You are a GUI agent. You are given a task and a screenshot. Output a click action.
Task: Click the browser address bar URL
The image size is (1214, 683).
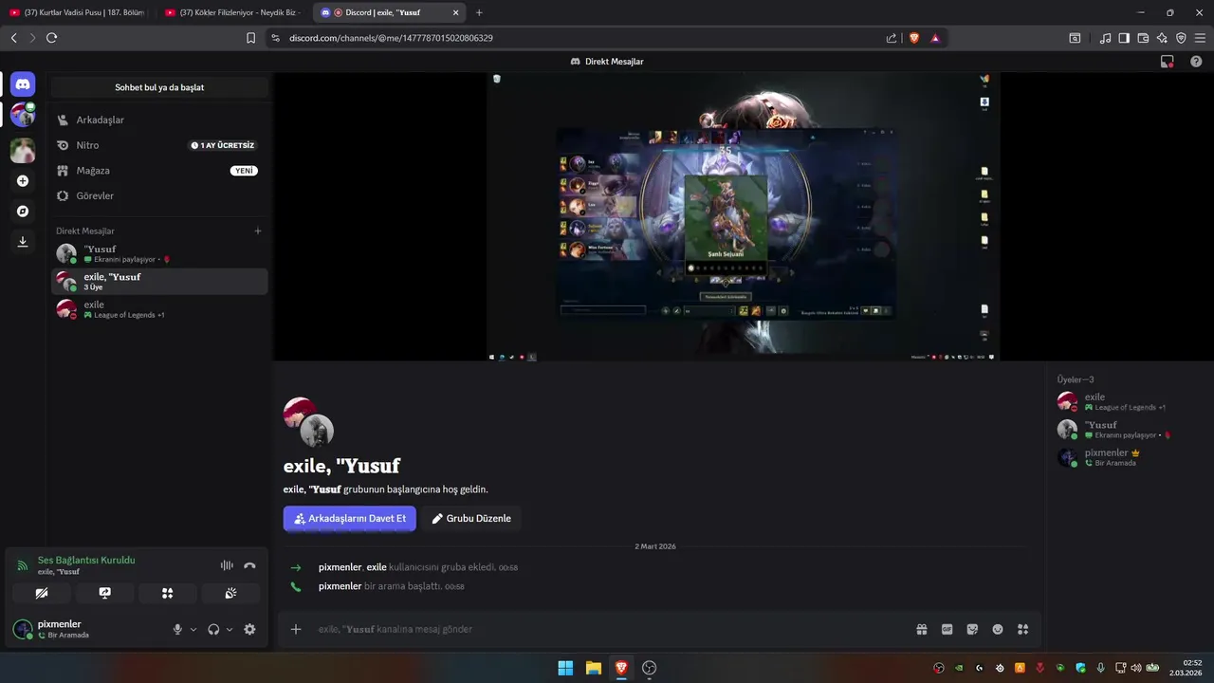(391, 38)
